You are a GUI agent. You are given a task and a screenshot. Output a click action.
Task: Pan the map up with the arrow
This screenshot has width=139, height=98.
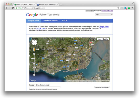click(34, 41)
